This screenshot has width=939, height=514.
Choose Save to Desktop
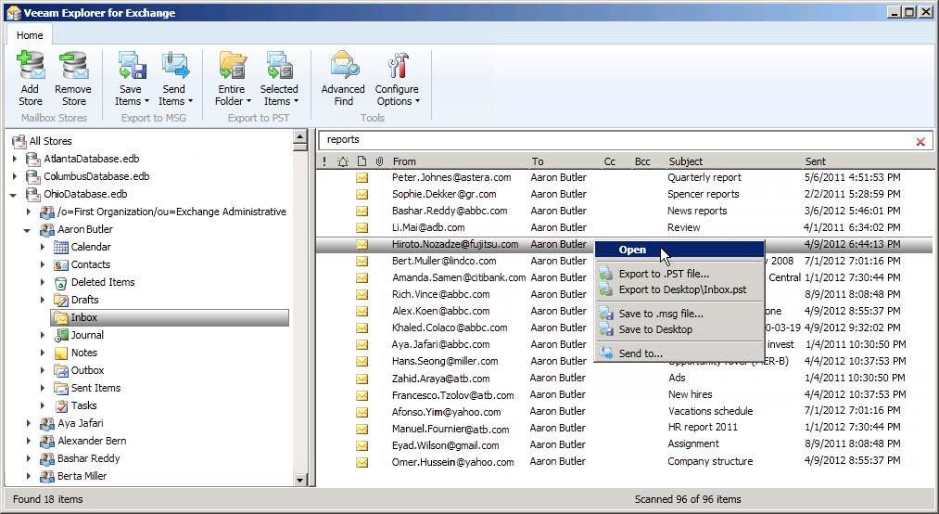tap(679, 329)
